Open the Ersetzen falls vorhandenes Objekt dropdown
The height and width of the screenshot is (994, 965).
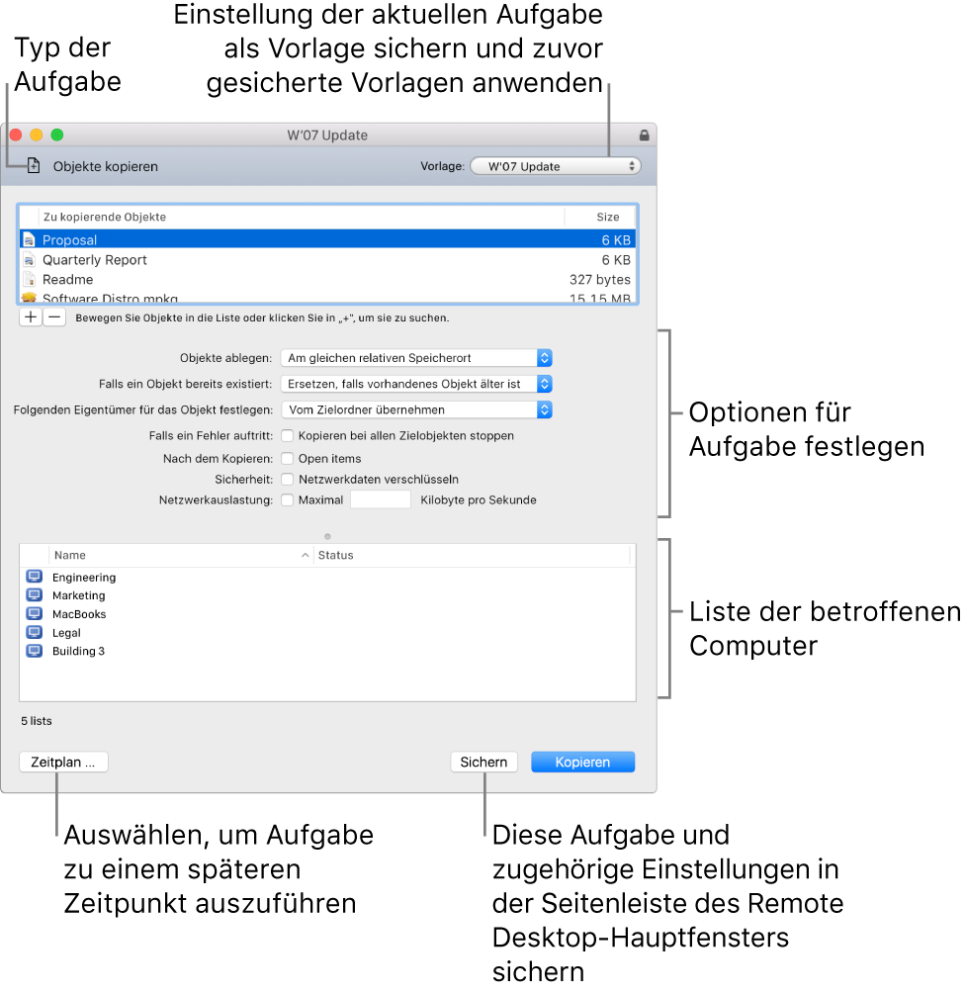coord(418,384)
